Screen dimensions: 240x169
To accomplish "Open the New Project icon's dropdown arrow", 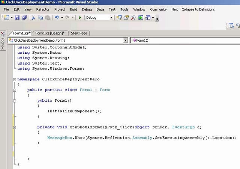I will pos(12,18).
